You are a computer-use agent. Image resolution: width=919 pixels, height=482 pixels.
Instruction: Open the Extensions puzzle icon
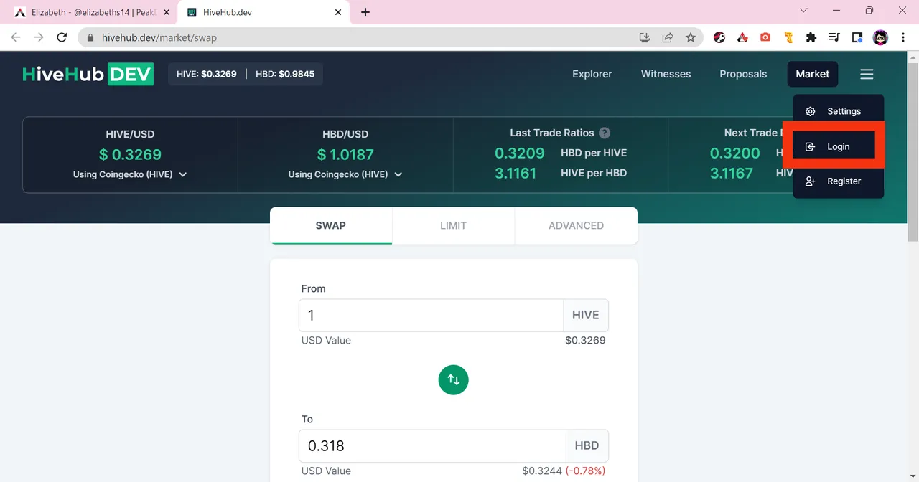click(x=811, y=37)
